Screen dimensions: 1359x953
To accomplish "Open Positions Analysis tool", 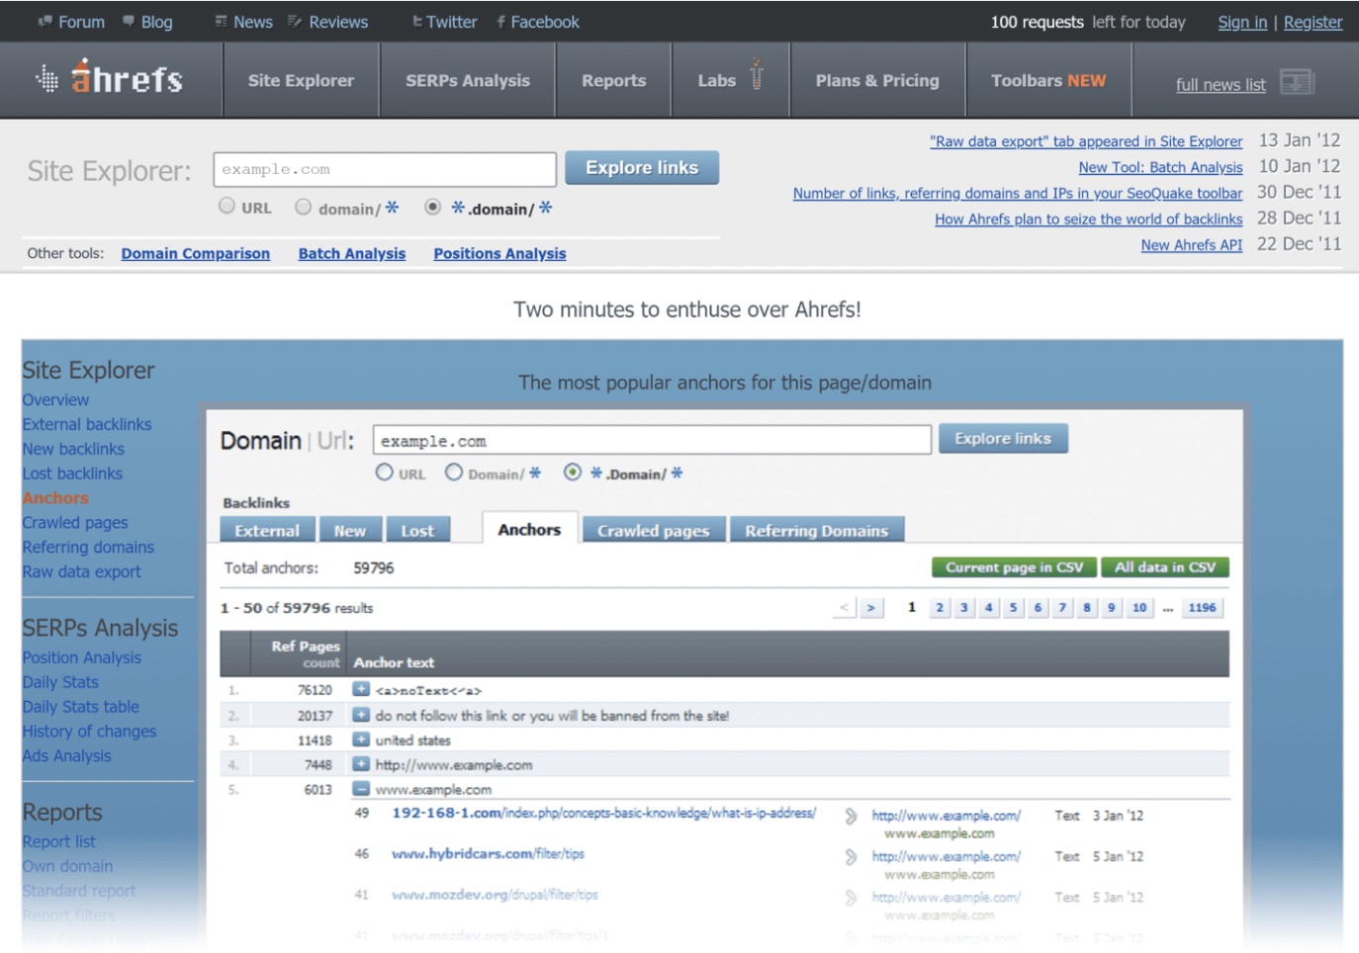I will click(499, 254).
